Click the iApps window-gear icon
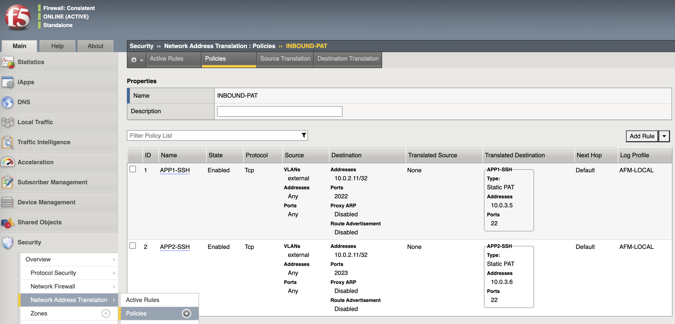This screenshot has width=675, height=324. pos(8,82)
